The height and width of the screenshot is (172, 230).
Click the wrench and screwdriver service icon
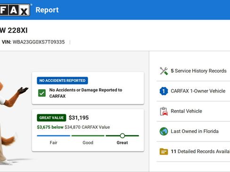[x=164, y=71]
